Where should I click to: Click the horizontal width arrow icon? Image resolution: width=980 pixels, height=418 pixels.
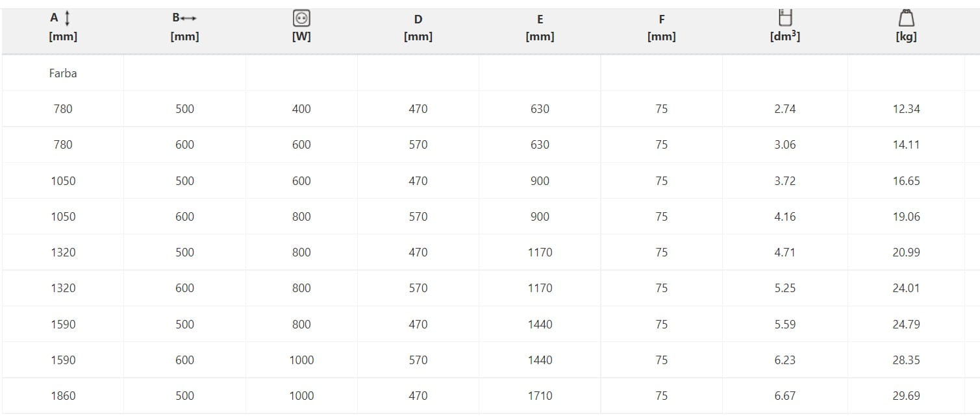tap(190, 19)
